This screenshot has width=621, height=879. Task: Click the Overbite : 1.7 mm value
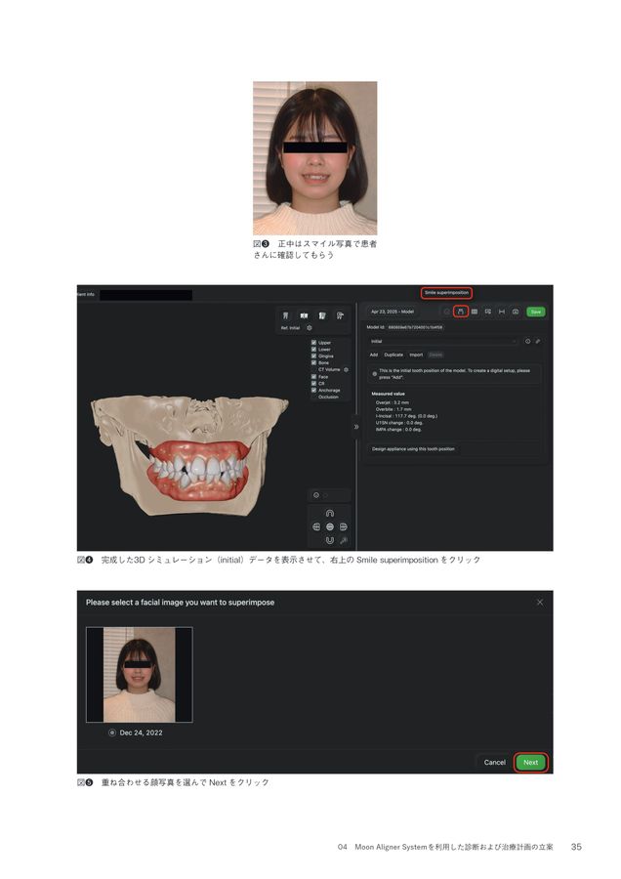point(393,409)
